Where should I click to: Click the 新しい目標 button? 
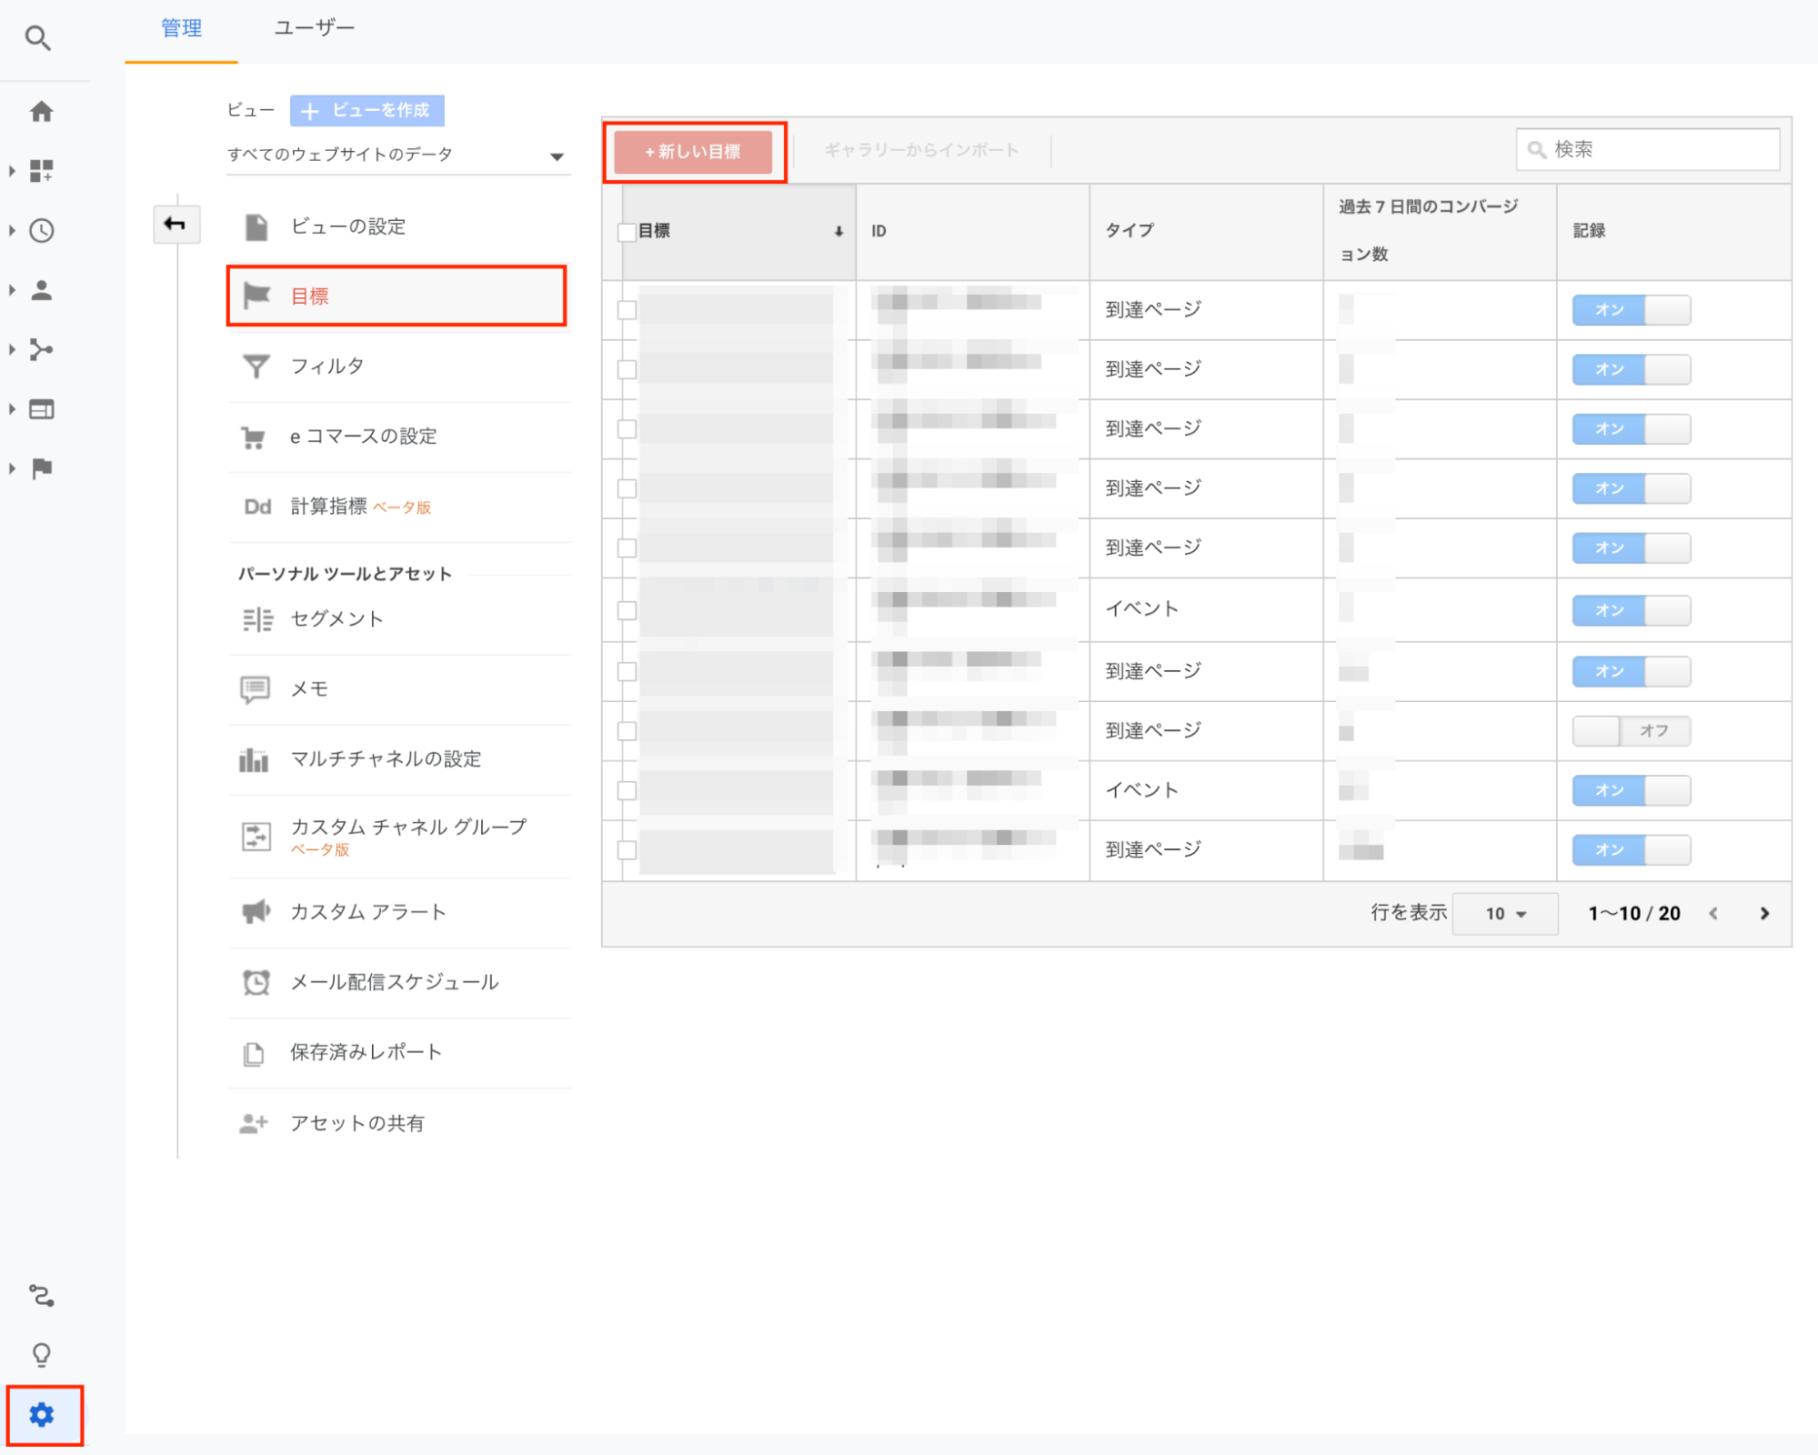tap(693, 152)
